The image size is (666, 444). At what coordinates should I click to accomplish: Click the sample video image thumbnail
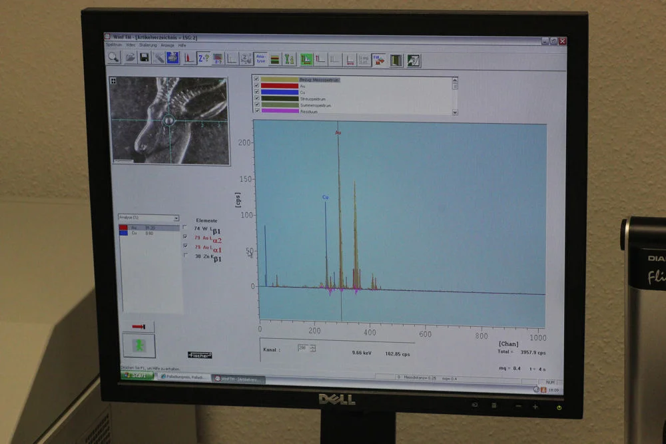point(169,120)
